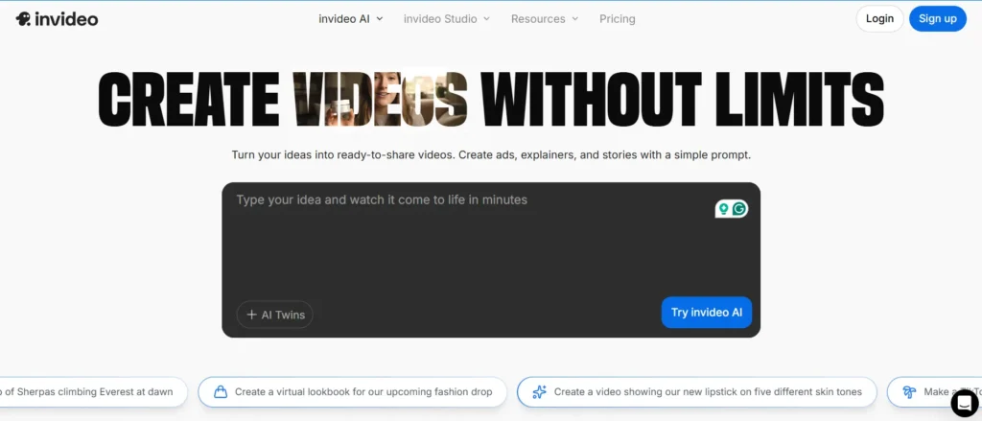
Task: Expand the invideo AI dropdown menu
Action: 351,18
